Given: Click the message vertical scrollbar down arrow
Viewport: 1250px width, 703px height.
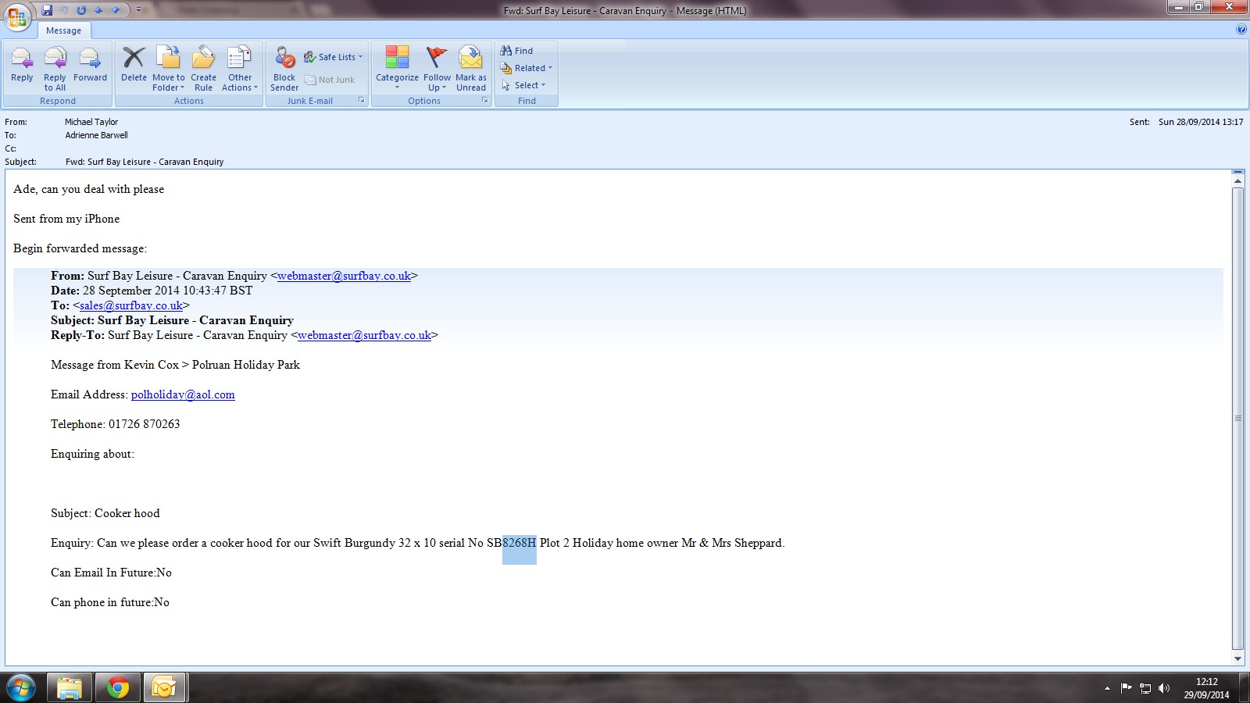Looking at the screenshot, I should pyautogui.click(x=1237, y=658).
